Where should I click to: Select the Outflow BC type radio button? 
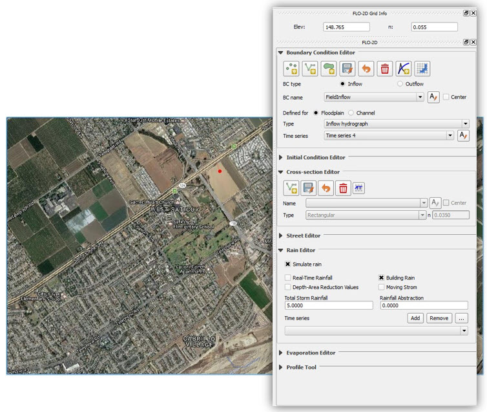pyautogui.click(x=400, y=84)
